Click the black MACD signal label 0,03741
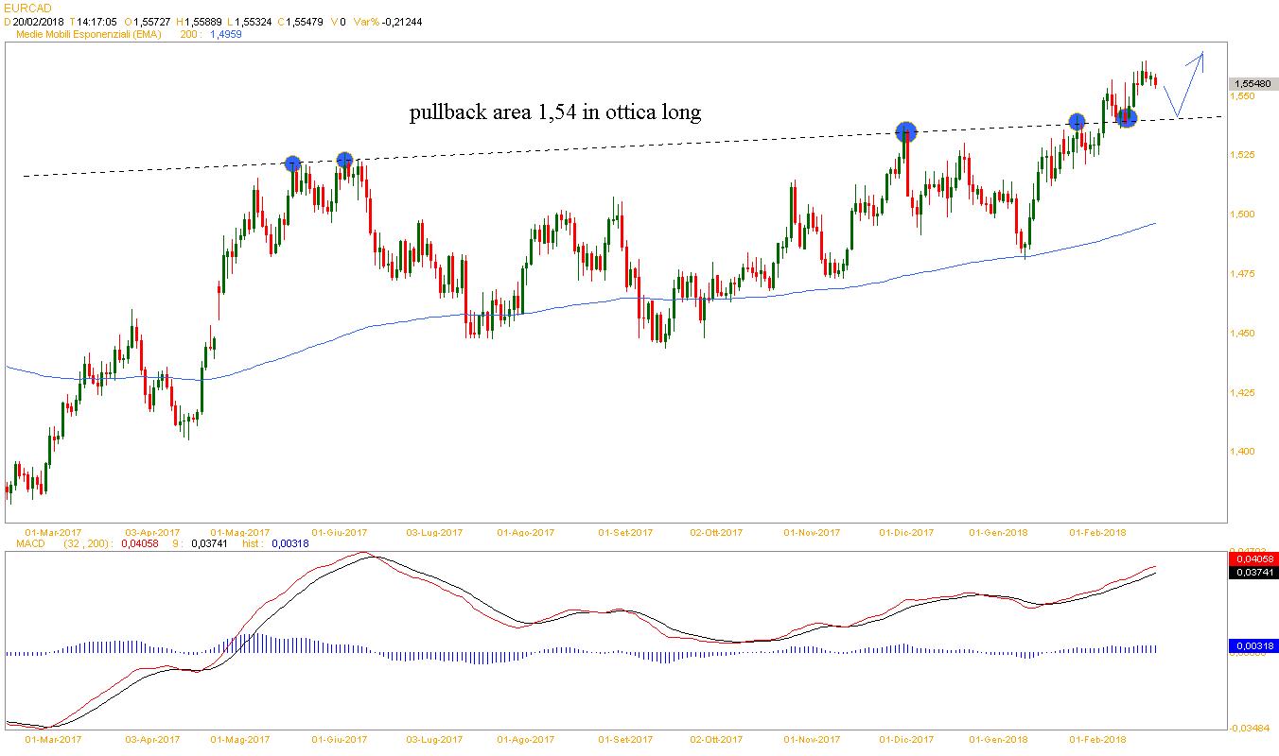The height and width of the screenshot is (756, 1279). point(1253,573)
